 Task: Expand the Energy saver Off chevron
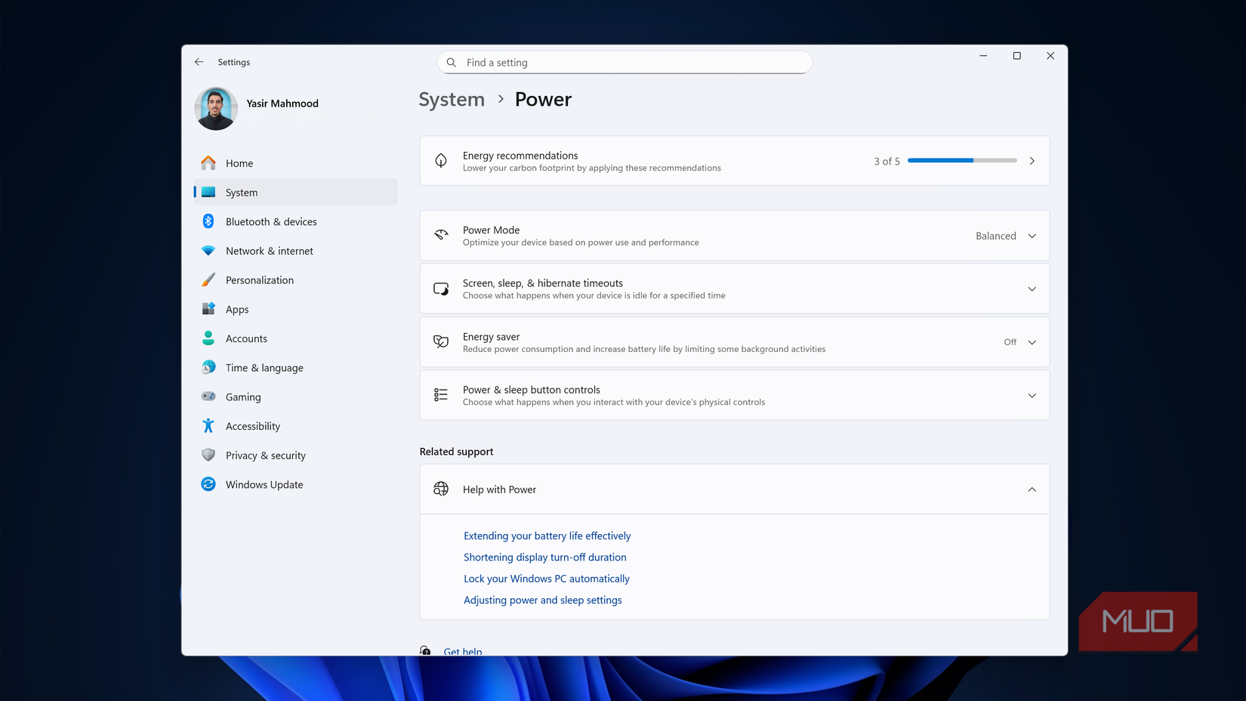click(1032, 342)
